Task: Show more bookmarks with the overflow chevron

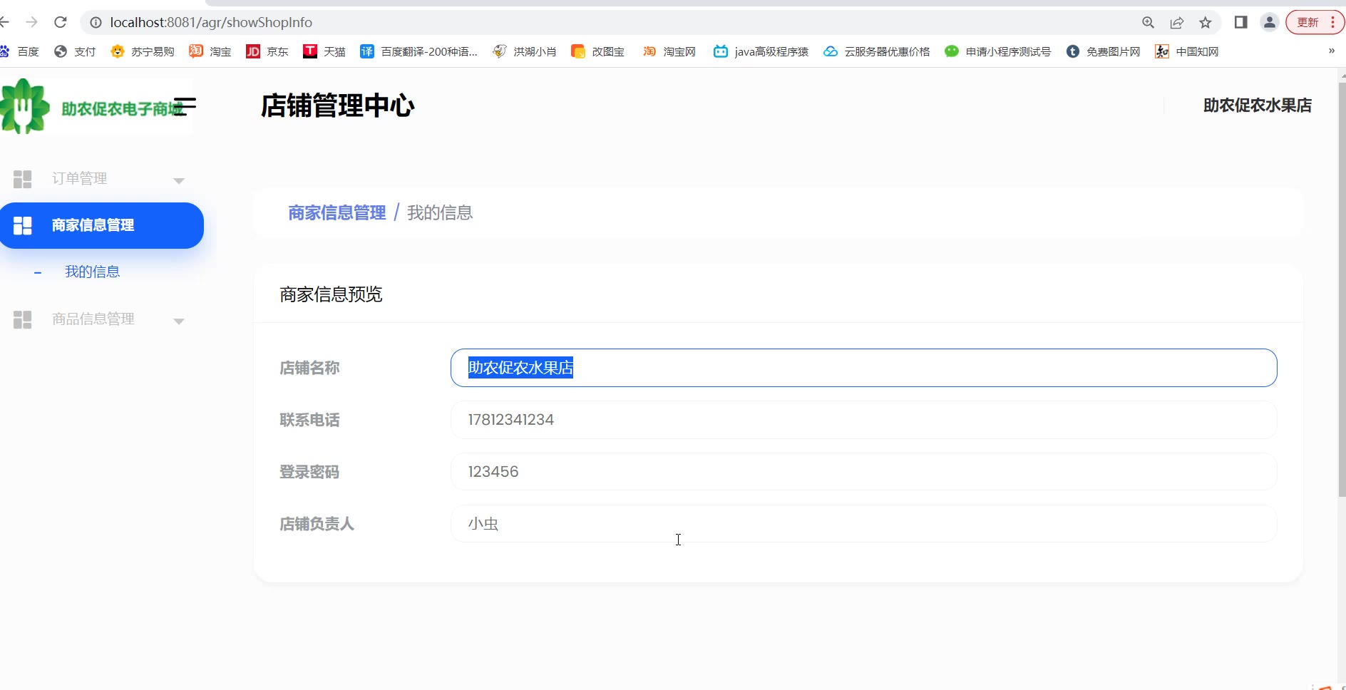Action: coord(1331,51)
